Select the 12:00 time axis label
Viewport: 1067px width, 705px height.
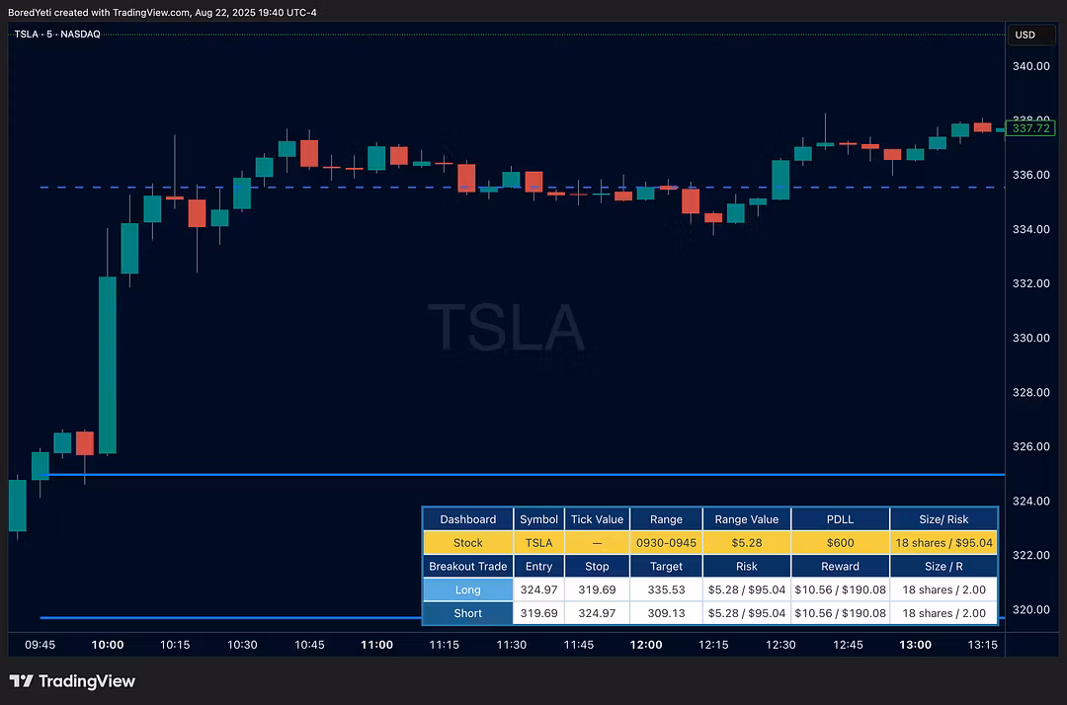pyautogui.click(x=646, y=645)
